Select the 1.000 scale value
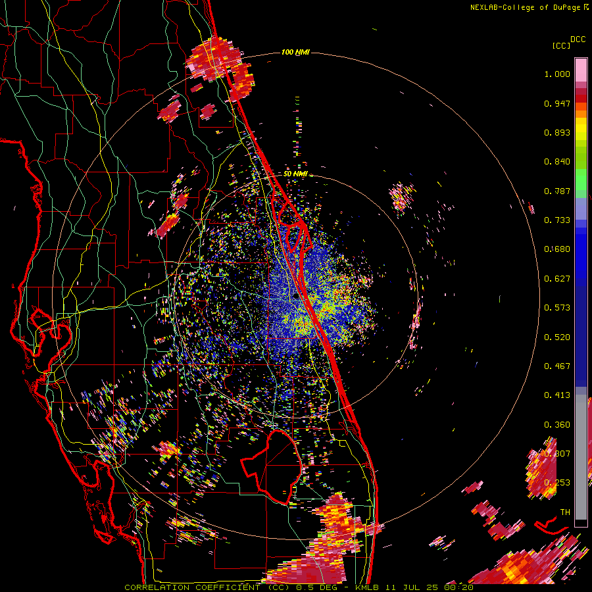This screenshot has width=592, height=592. [x=557, y=74]
